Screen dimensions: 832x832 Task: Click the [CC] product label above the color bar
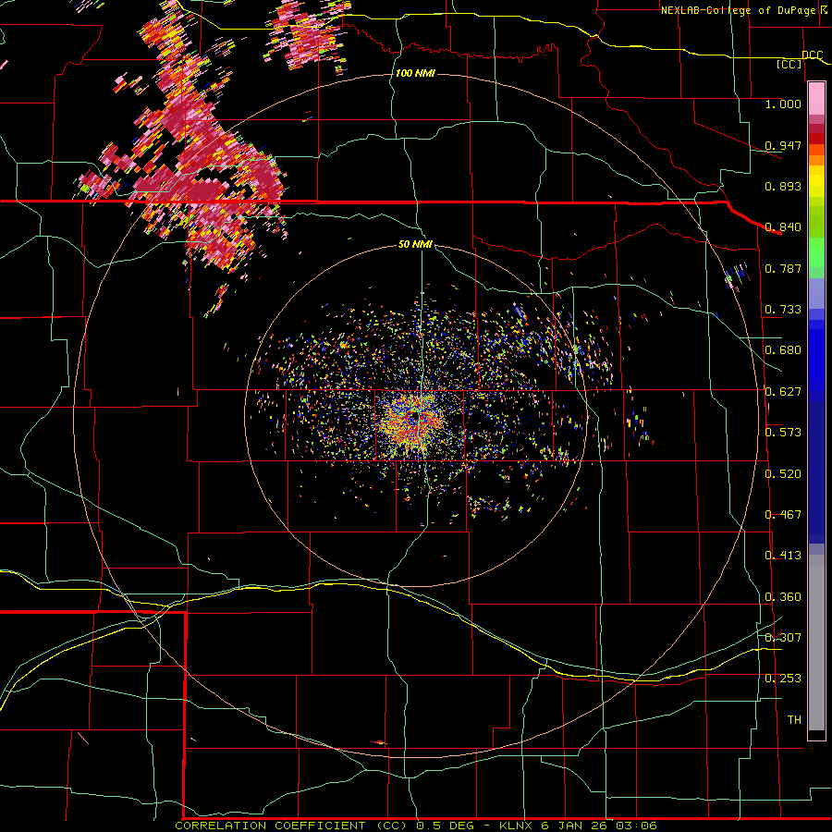pos(789,64)
